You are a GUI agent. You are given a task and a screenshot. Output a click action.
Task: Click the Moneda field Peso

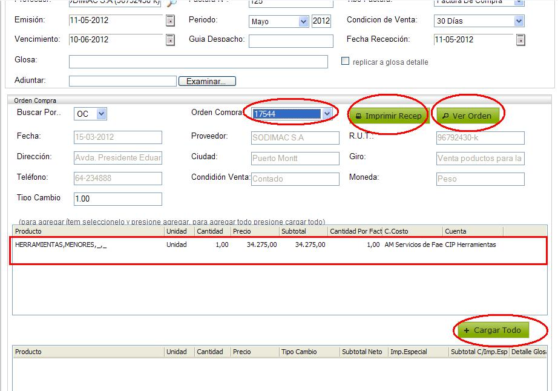coord(480,179)
